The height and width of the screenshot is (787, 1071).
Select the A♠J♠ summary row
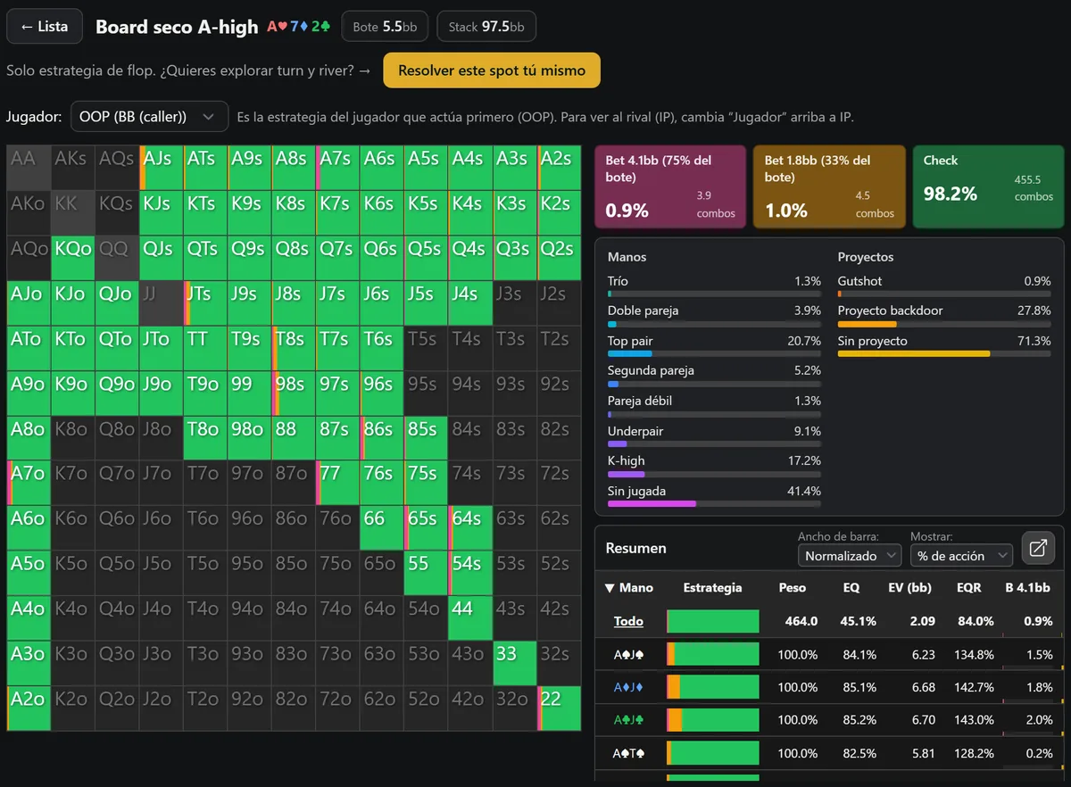[829, 654]
